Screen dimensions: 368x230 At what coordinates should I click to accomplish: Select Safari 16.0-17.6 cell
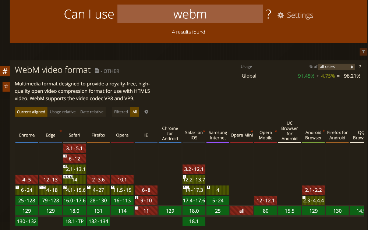pos(74,201)
